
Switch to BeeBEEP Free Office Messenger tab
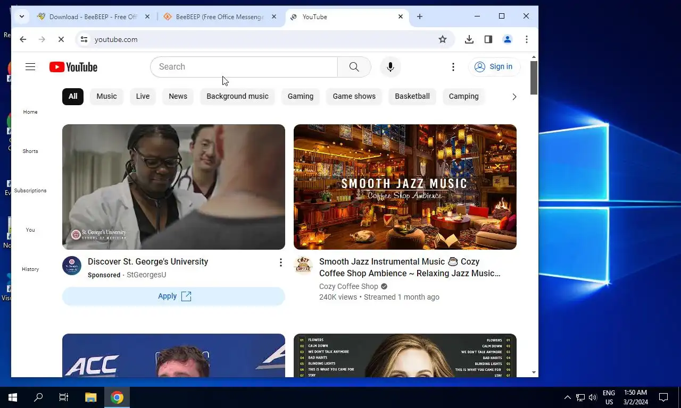pos(220,17)
